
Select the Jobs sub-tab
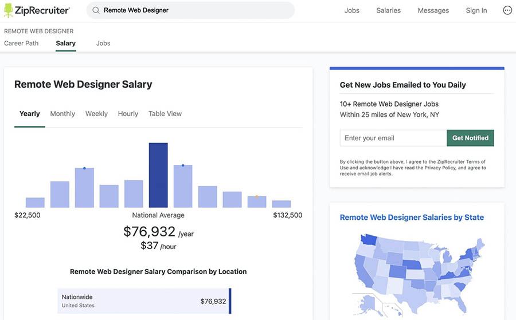103,44
